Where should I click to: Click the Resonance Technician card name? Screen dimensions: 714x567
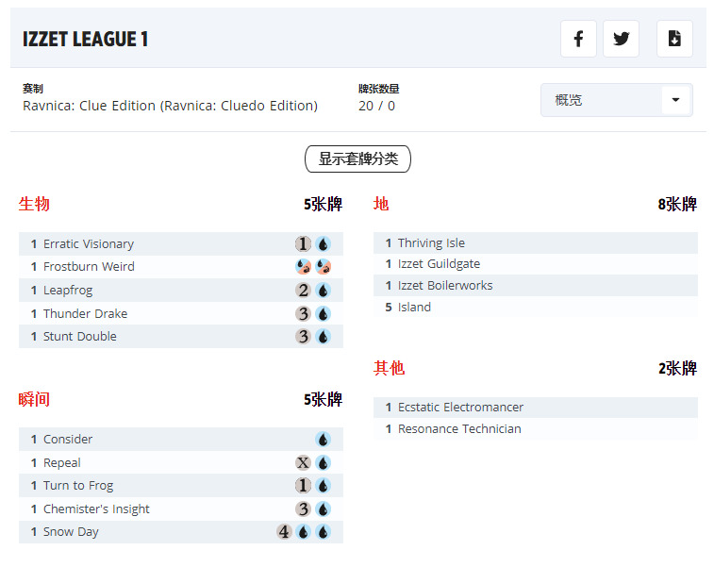pos(459,429)
